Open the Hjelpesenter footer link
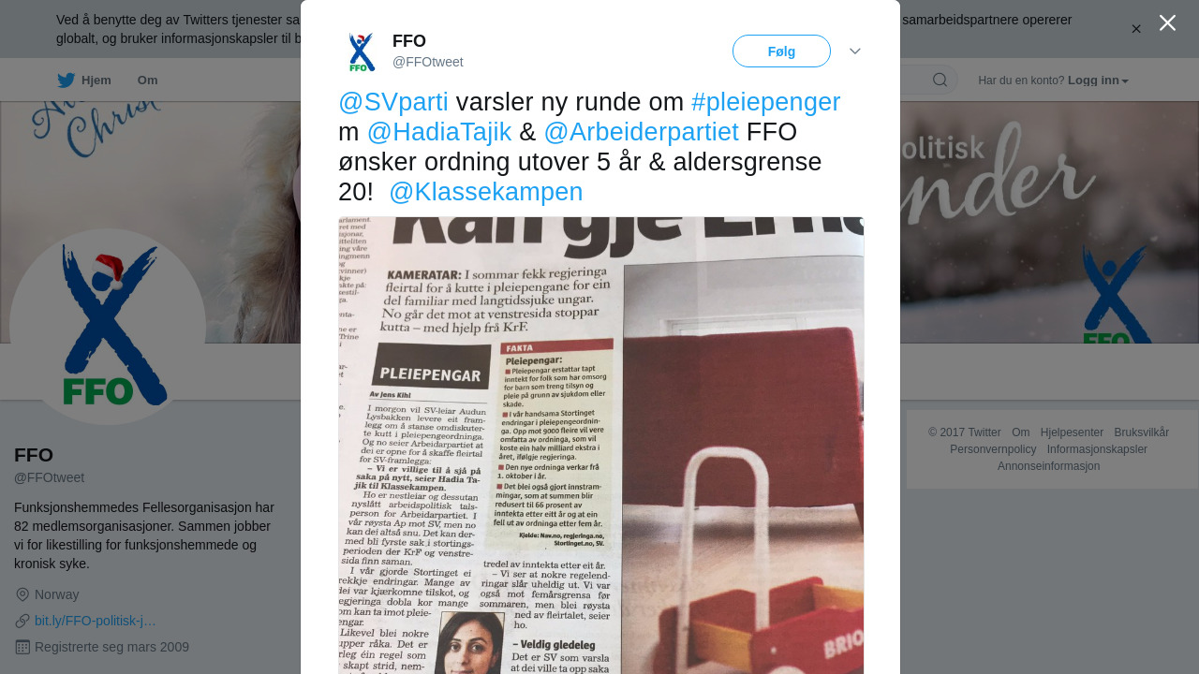 tap(1072, 432)
